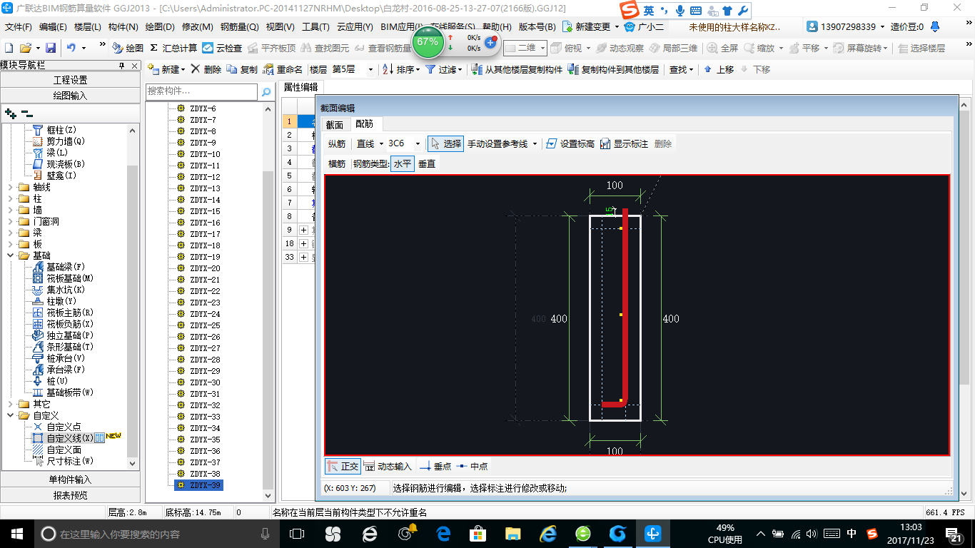Click the new file icon in toolbar
This screenshot has width=975, height=548.
pyautogui.click(x=9, y=48)
